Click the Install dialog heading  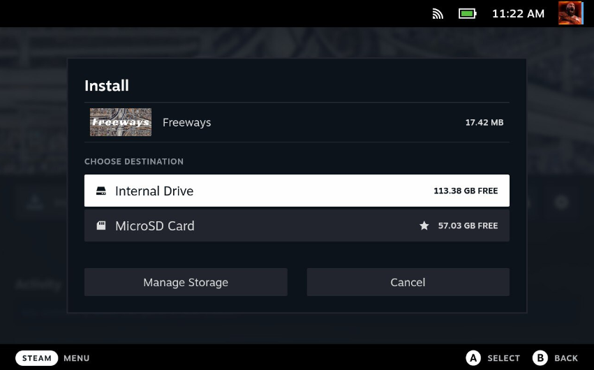click(x=107, y=86)
